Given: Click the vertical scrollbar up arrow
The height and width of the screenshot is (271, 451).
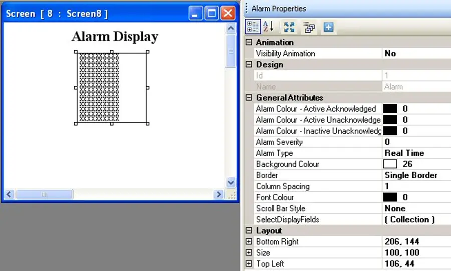Looking at the screenshot, I should (x=231, y=28).
